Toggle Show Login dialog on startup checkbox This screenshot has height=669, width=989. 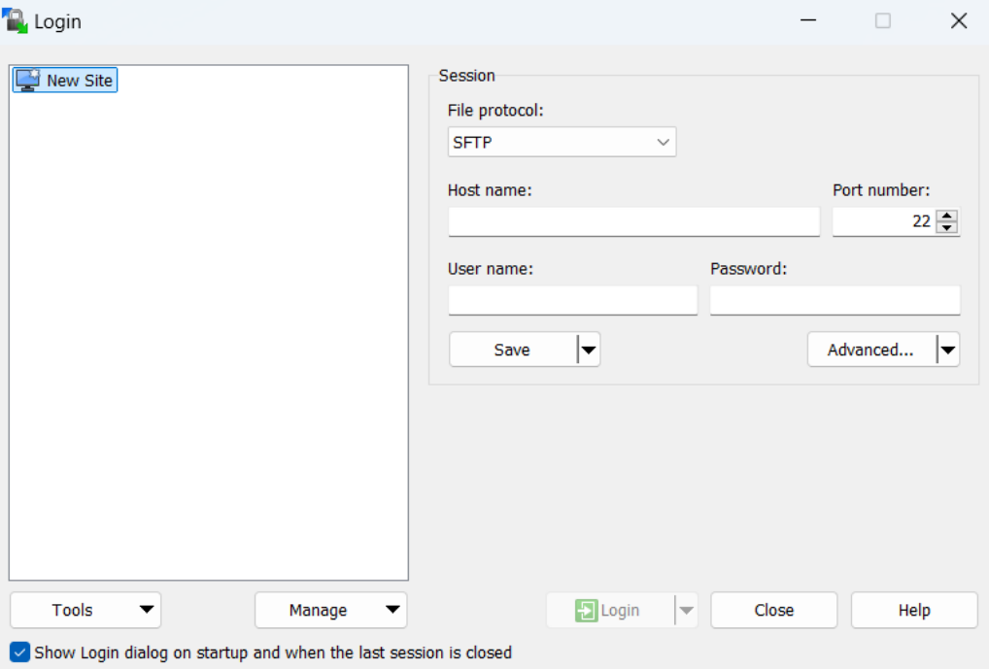tap(20, 652)
